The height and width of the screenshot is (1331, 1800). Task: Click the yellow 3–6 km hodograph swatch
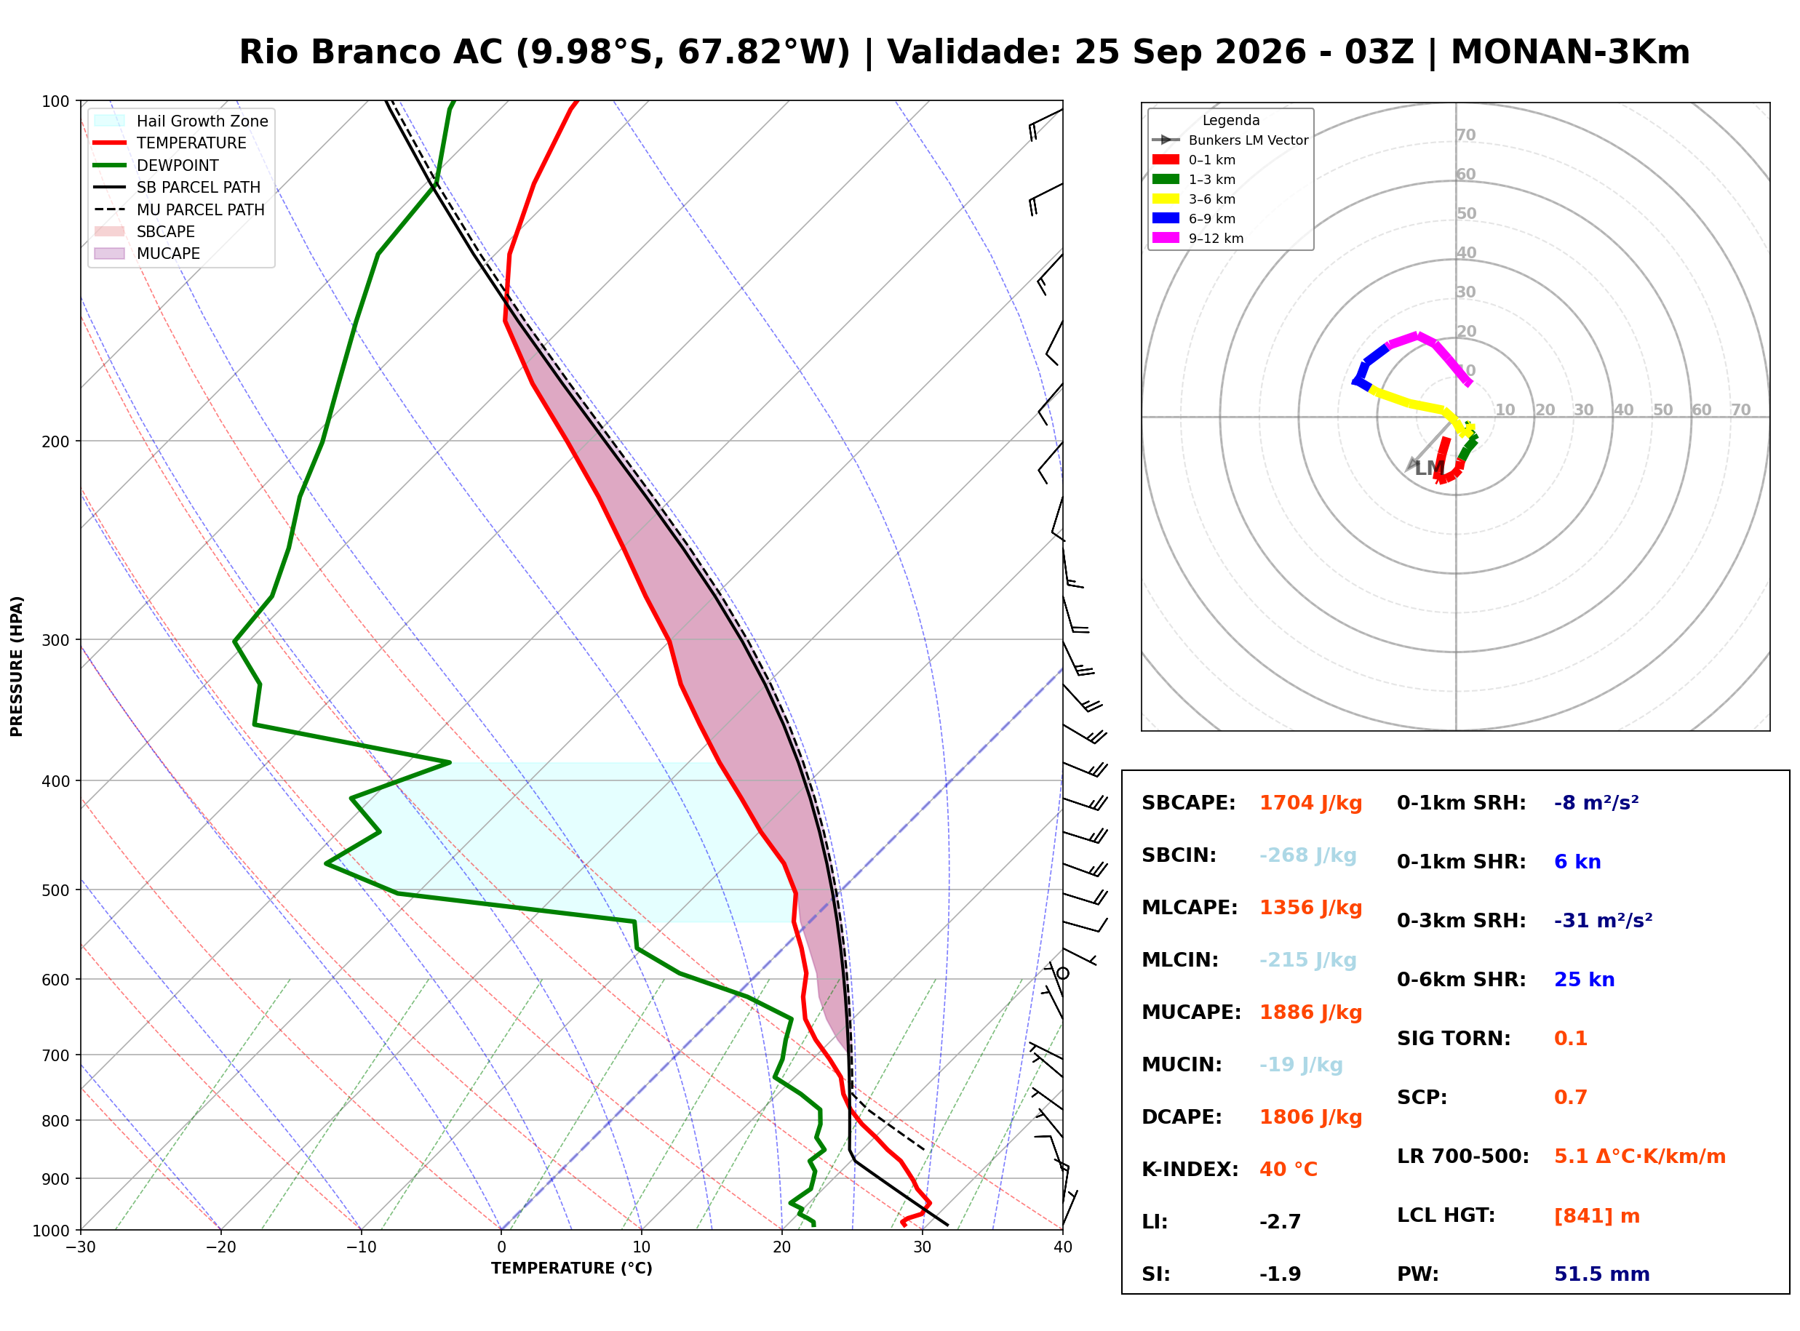1165,199
